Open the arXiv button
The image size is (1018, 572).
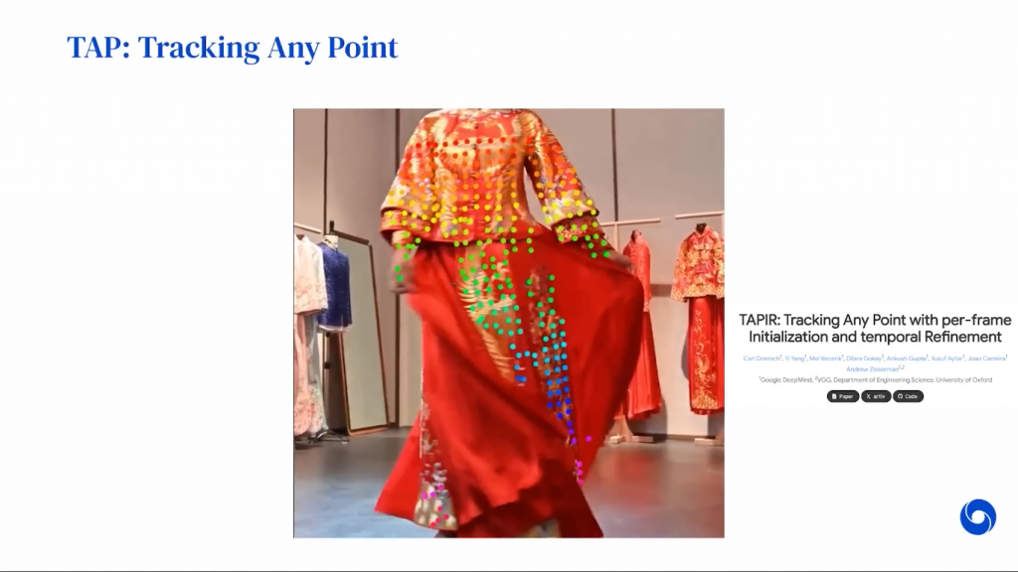(x=876, y=396)
